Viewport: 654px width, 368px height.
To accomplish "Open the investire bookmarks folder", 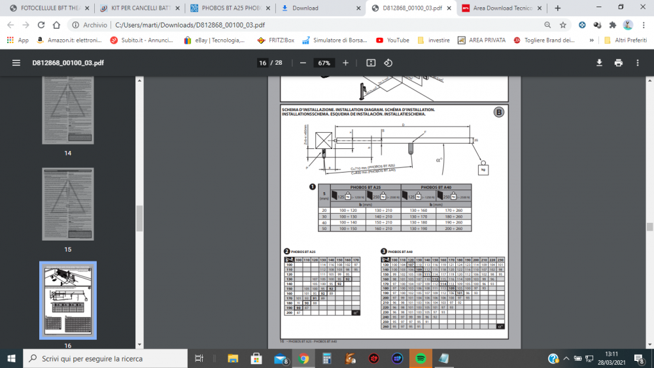I will [434, 40].
